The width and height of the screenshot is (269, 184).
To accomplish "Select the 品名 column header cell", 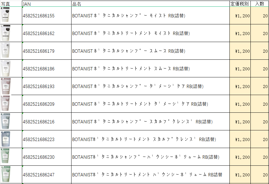I will point(150,4).
